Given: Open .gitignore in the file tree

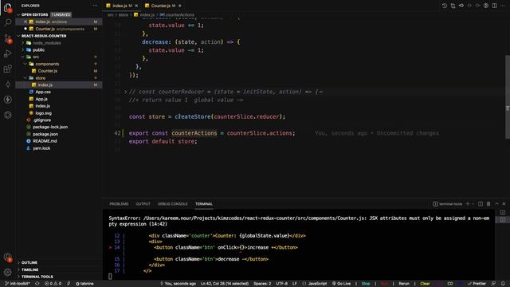Looking at the screenshot, I should (x=41, y=120).
